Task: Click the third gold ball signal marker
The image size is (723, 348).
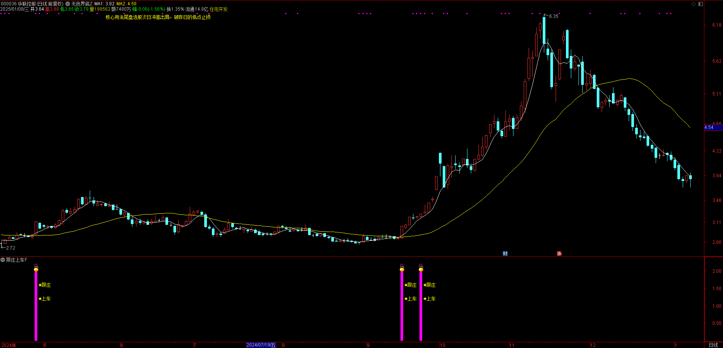Action: coord(421,269)
